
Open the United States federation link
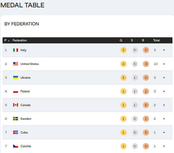pos(29,64)
